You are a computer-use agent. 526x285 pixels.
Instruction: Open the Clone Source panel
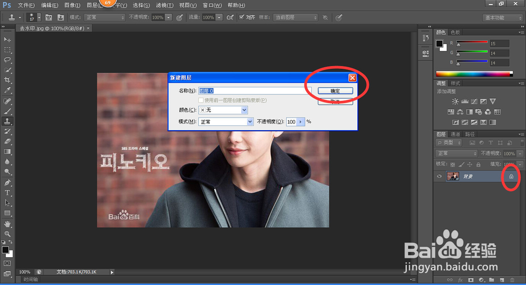[60, 17]
